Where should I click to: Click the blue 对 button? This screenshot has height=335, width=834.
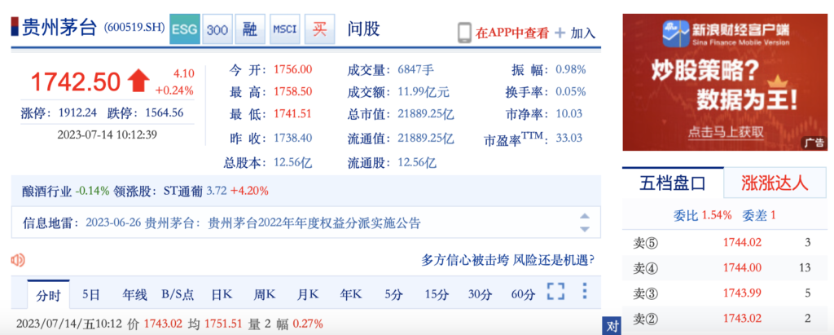coord(612,326)
